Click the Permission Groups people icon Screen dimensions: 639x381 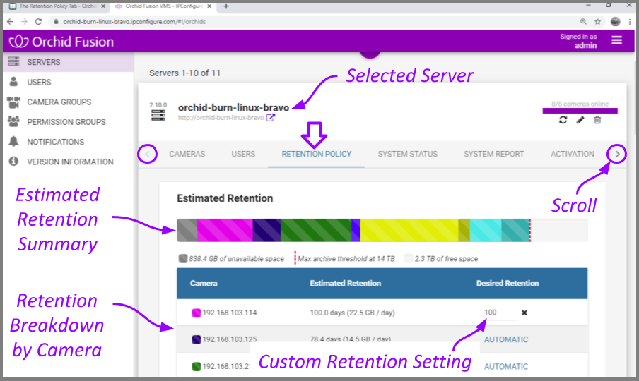[13, 121]
